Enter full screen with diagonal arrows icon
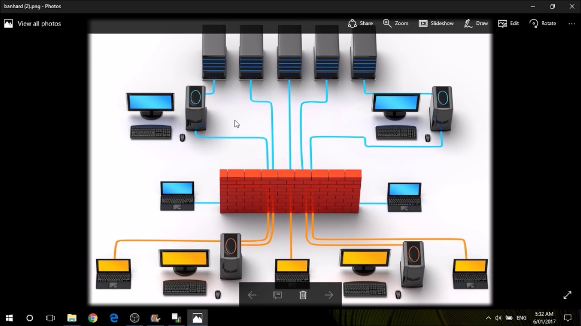This screenshot has height=326, width=581. [x=567, y=295]
